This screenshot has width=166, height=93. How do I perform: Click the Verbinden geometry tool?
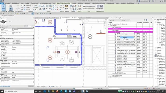click(x=27, y=10)
